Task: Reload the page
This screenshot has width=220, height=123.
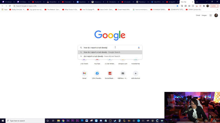Action: 10,6
